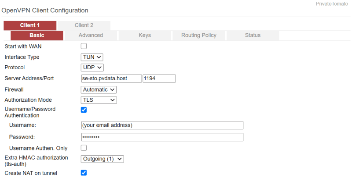
Task: Go to the Keys tab
Action: point(145,36)
